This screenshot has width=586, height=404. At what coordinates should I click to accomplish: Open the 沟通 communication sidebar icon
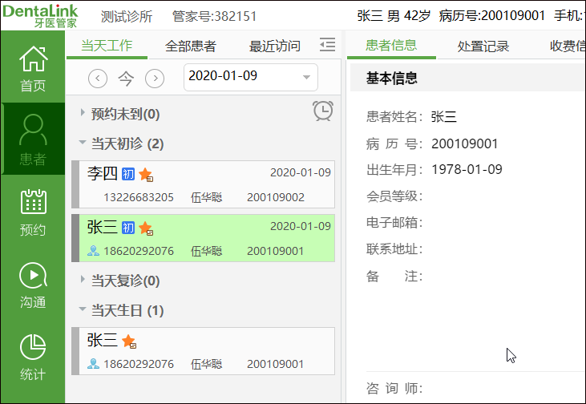tap(33, 285)
